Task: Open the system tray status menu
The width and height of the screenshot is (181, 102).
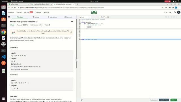Action: [x=176, y=1]
